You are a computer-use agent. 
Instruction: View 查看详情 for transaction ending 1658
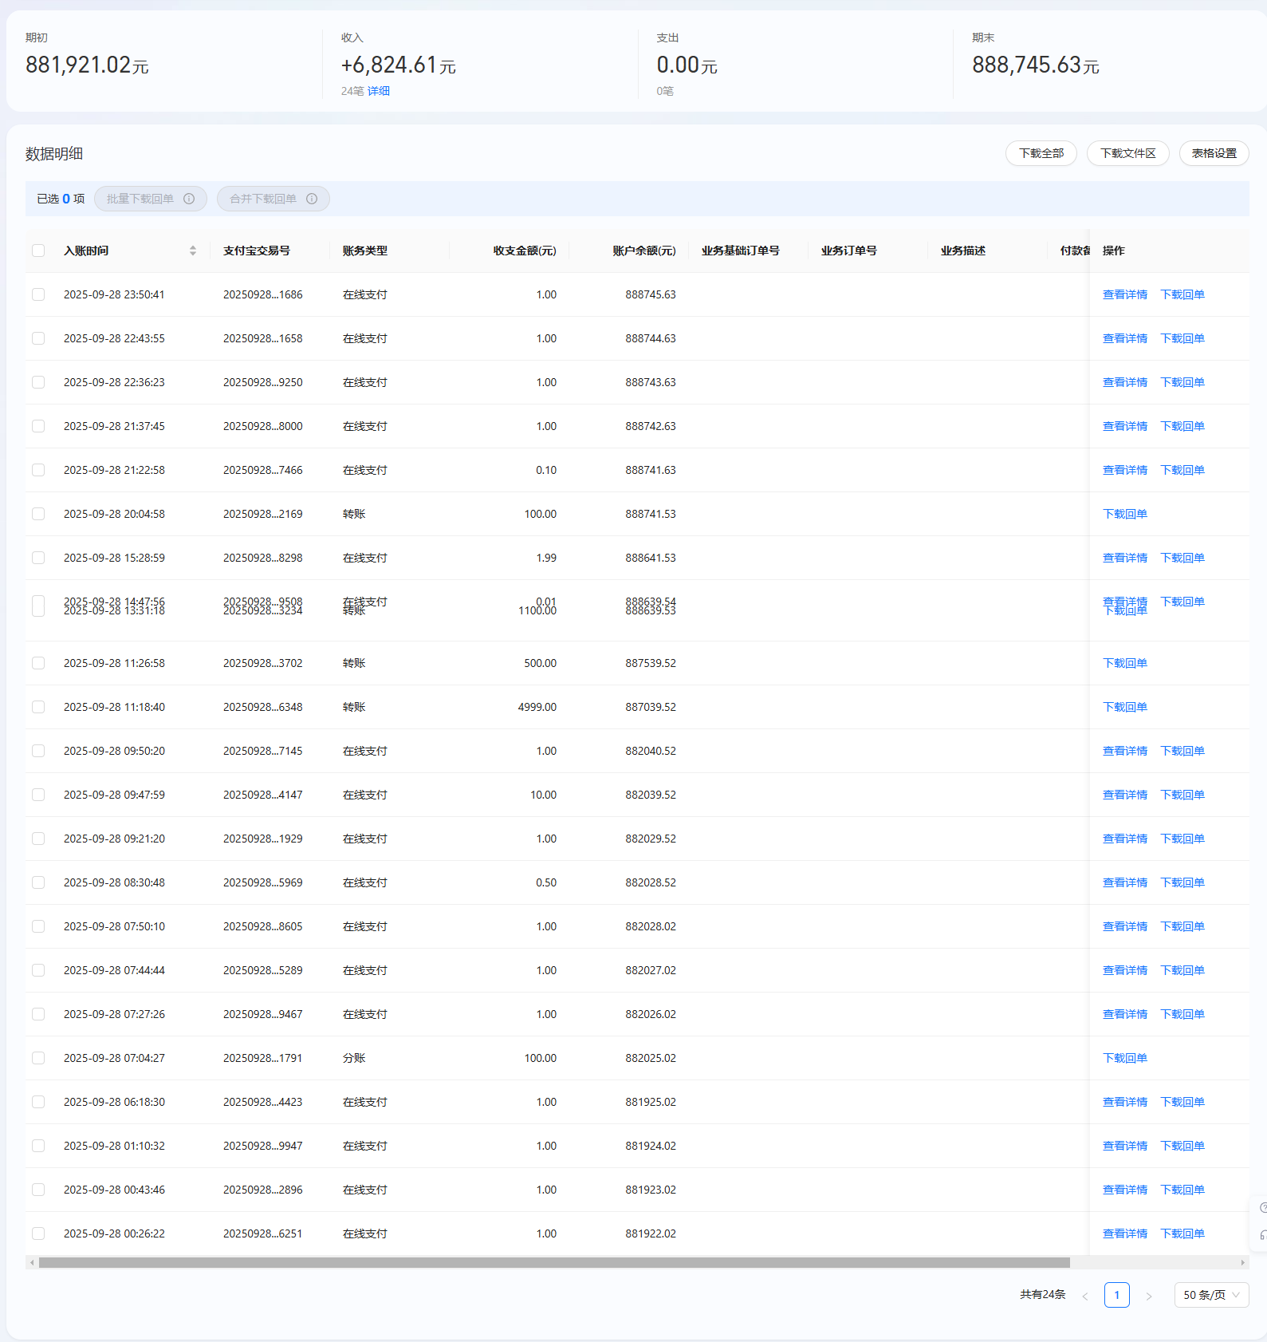1124,338
